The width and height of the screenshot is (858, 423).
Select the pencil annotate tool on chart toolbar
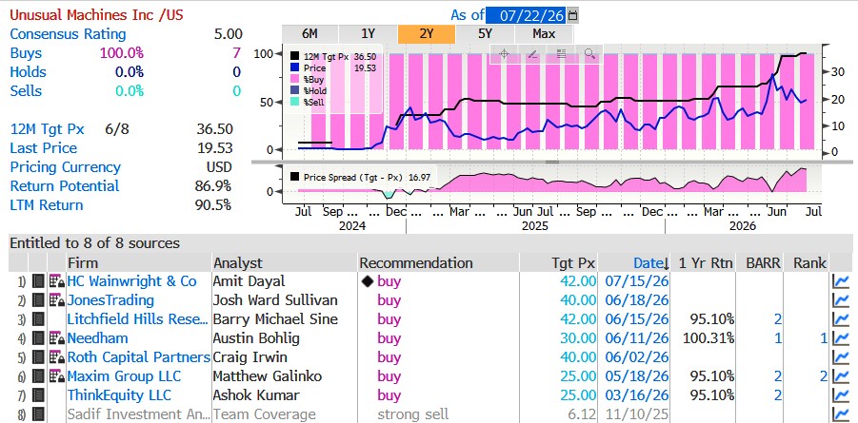point(532,53)
